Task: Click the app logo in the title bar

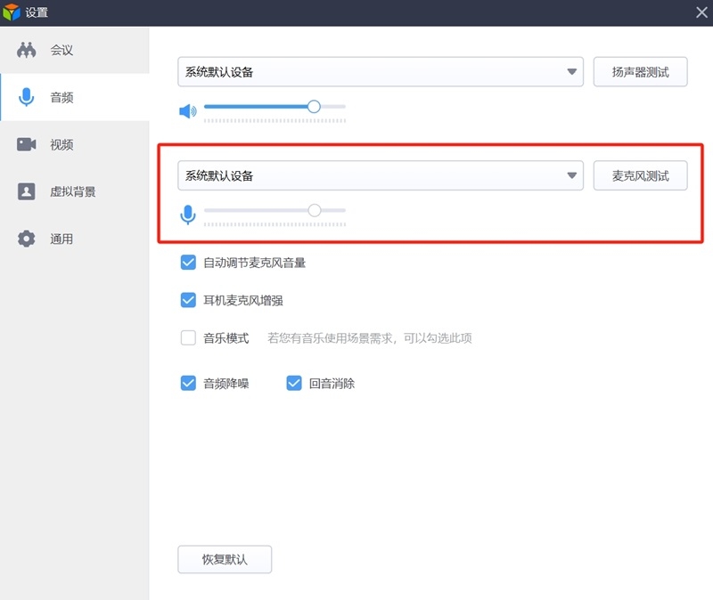Action: [x=12, y=12]
